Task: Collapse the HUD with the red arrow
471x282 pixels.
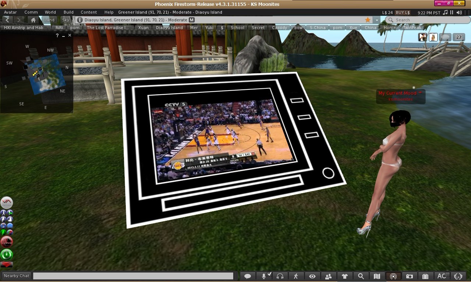Action: pyautogui.click(x=7, y=264)
